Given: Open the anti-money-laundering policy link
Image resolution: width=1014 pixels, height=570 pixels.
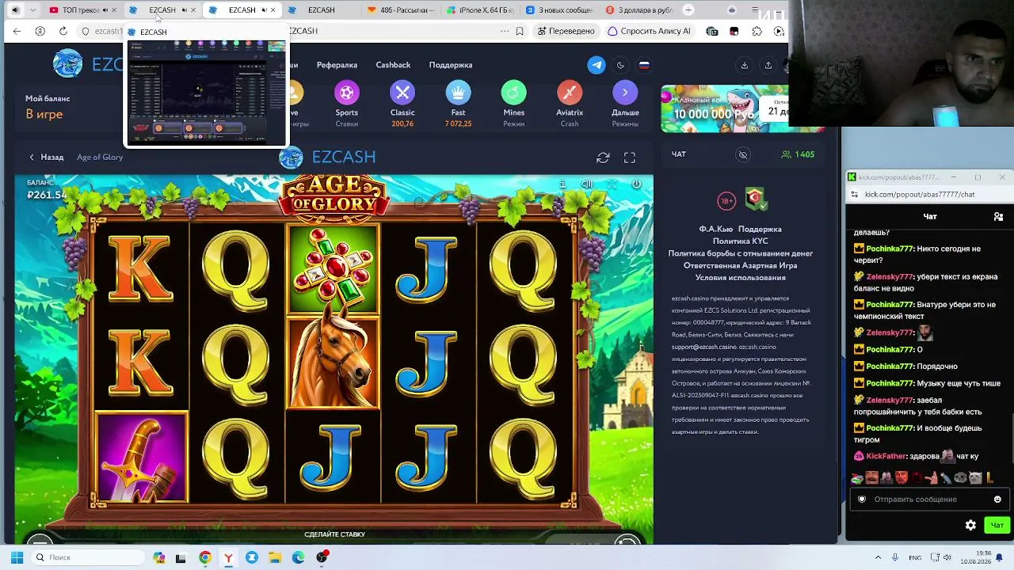Looking at the screenshot, I should [x=740, y=253].
